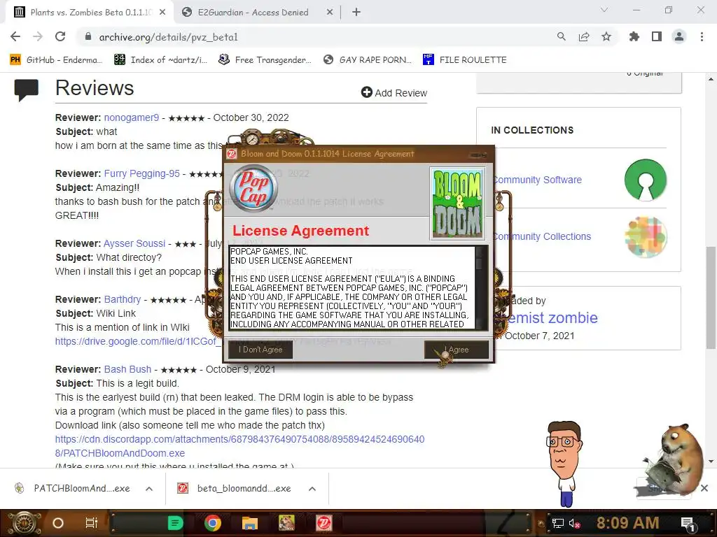Image resolution: width=717 pixels, height=537 pixels.
Task: Open reviewer Bash Bush profile
Action: [x=127, y=369]
